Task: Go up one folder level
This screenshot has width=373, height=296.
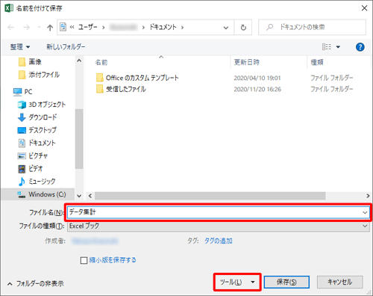Action: pyautogui.click(x=50, y=27)
